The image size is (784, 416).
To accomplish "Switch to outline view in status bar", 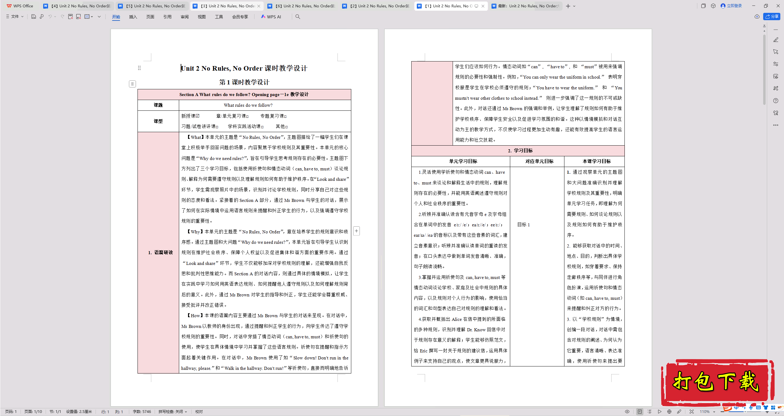I will [x=650, y=412].
